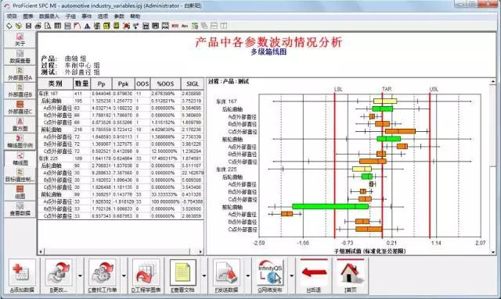Click the Ppk column header
Viewport: 501px width, 299px height.
[123, 84]
